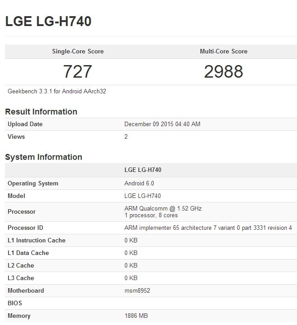Select the ARM implementer 65 architecture value

click(x=208, y=228)
